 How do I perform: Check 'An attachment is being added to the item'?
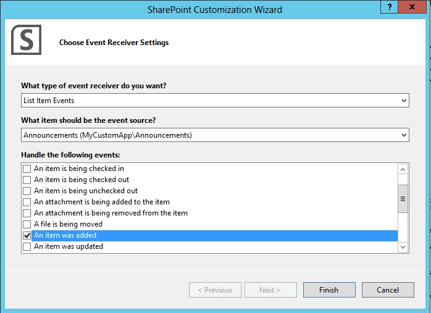27,202
